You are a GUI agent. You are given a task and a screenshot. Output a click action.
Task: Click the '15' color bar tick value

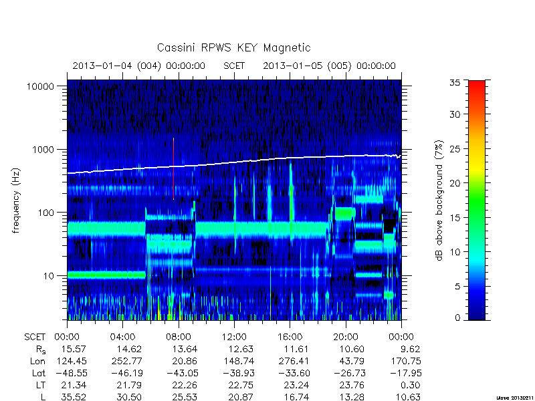pos(455,218)
